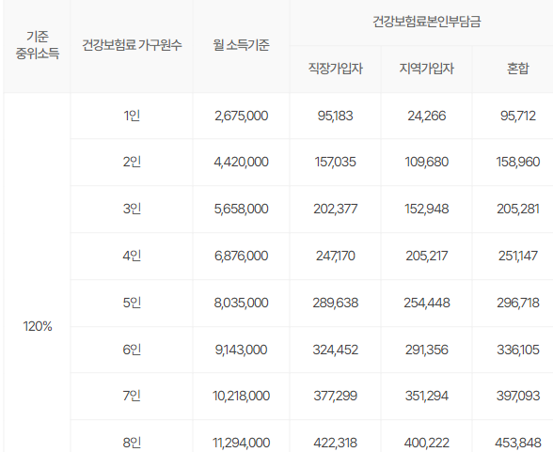
Task: Click mixed premium cell 453,848
Action: 518,443
